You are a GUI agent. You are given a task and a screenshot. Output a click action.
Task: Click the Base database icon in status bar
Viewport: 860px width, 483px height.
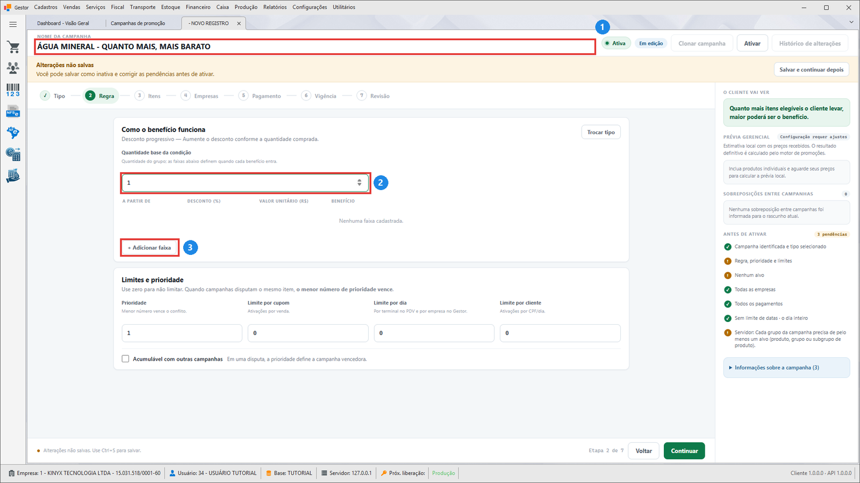tap(269, 473)
